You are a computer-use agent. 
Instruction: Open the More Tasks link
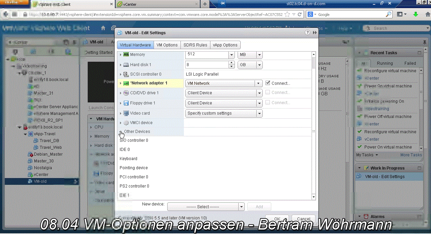[x=411, y=155]
